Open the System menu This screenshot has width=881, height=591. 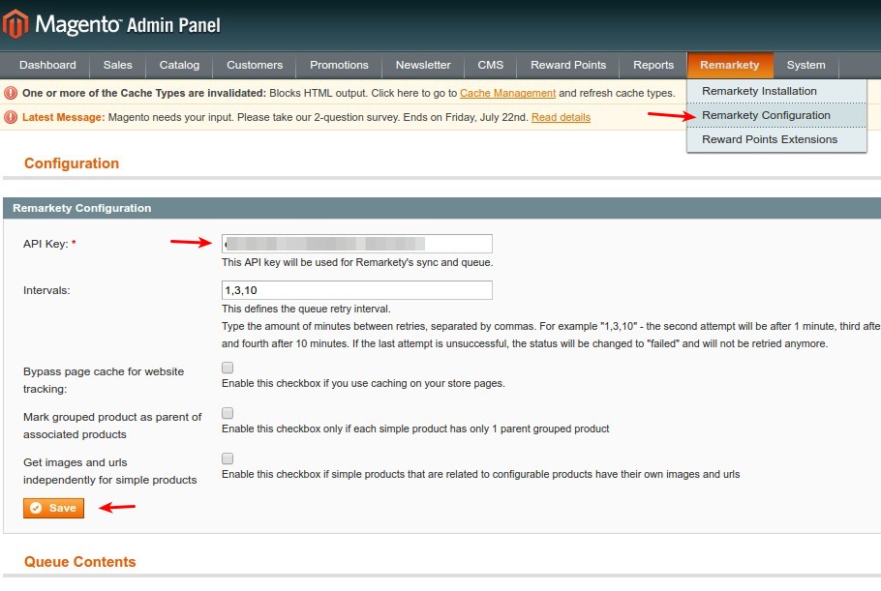806,65
